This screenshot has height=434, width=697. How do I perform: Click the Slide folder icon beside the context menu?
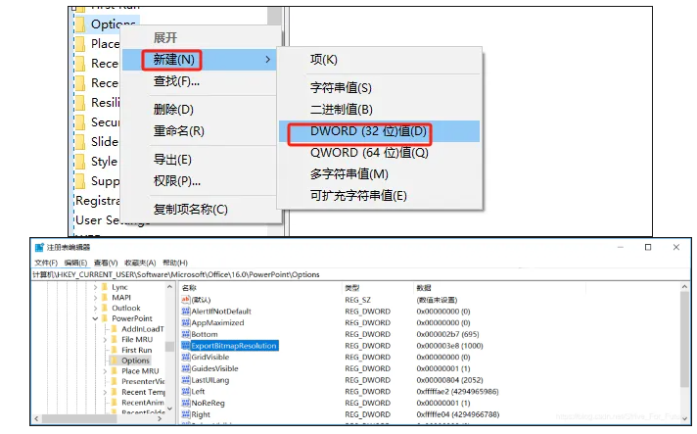(80, 142)
